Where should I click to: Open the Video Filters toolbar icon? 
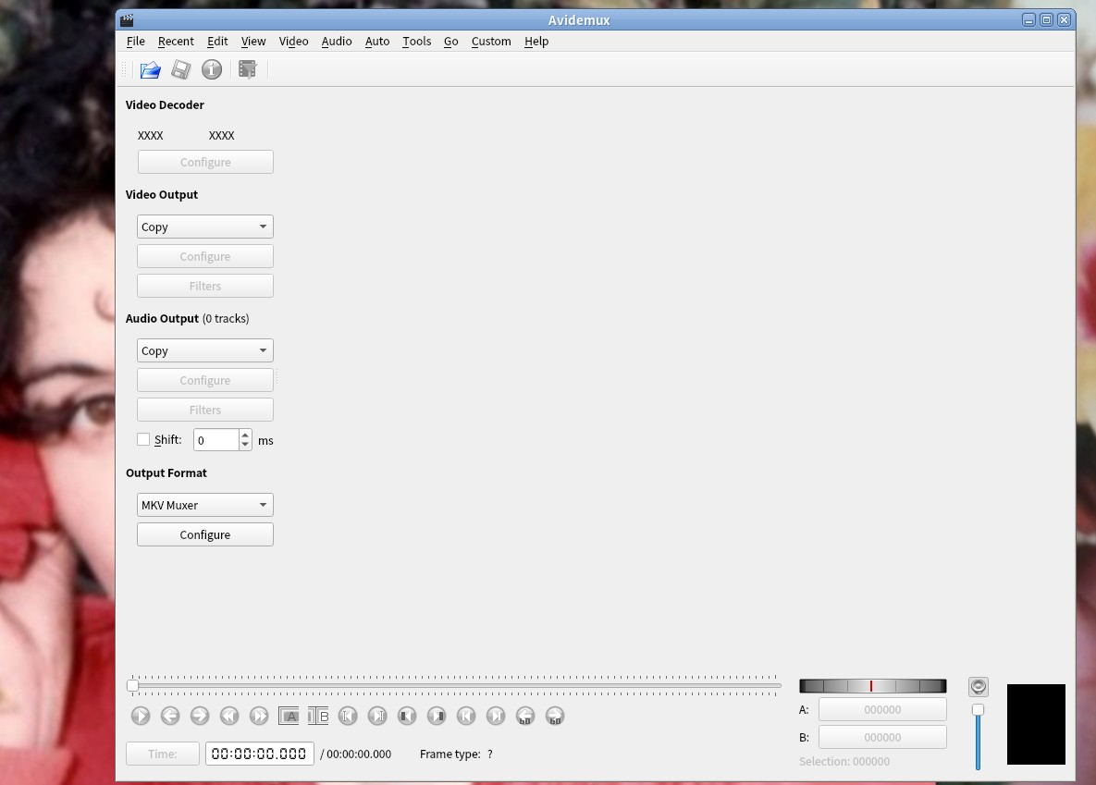point(247,69)
